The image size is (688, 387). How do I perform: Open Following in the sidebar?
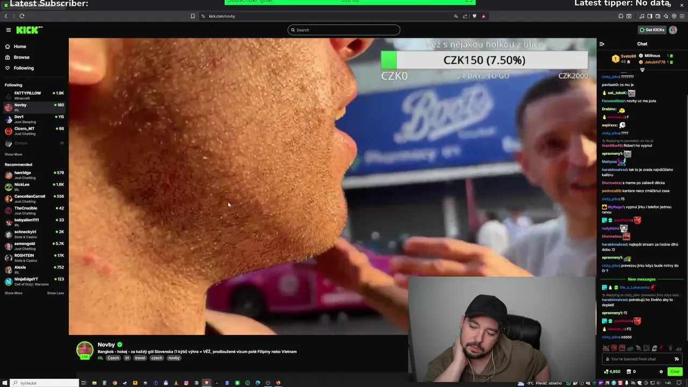click(19, 68)
